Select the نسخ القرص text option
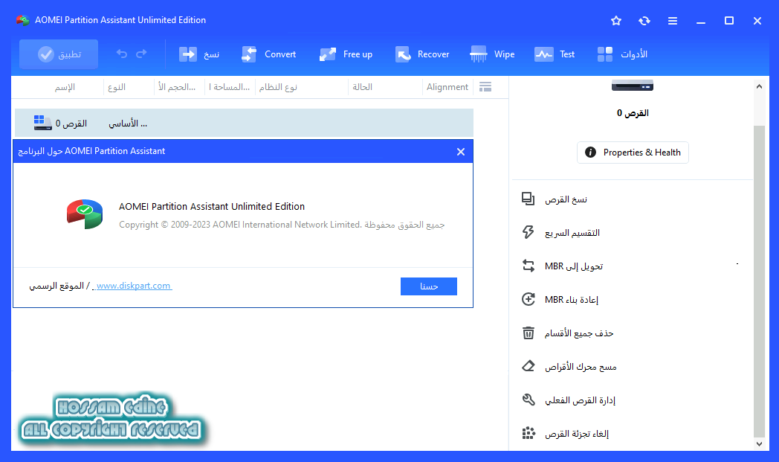Viewport: 779px width, 462px height. [x=566, y=199]
